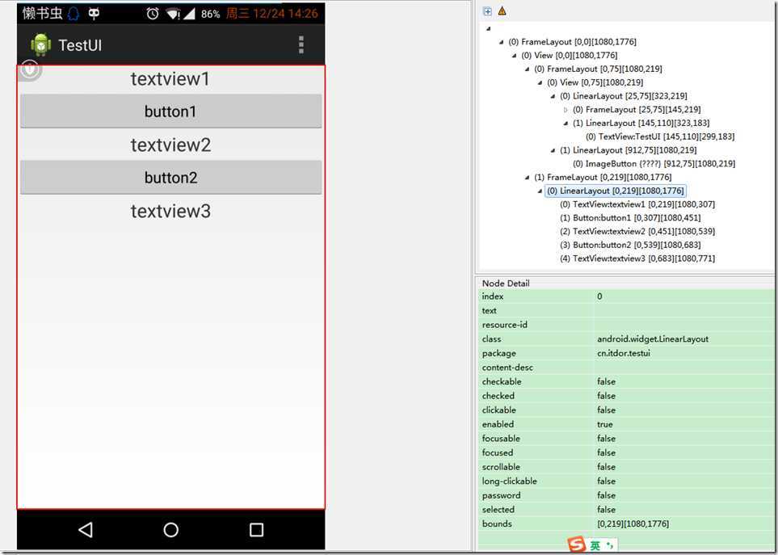Tap the Android back navigation triangle
The image size is (778, 555).
click(85, 529)
